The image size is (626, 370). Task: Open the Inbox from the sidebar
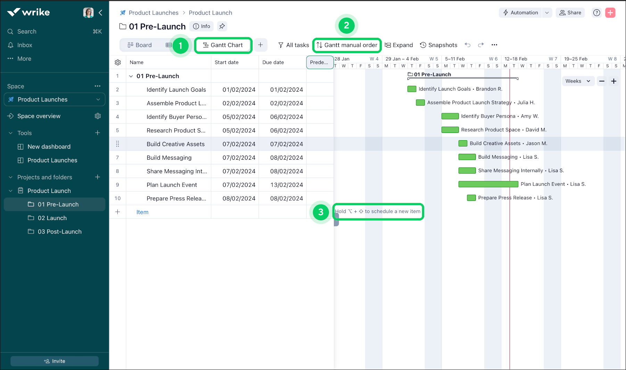pyautogui.click(x=24, y=45)
